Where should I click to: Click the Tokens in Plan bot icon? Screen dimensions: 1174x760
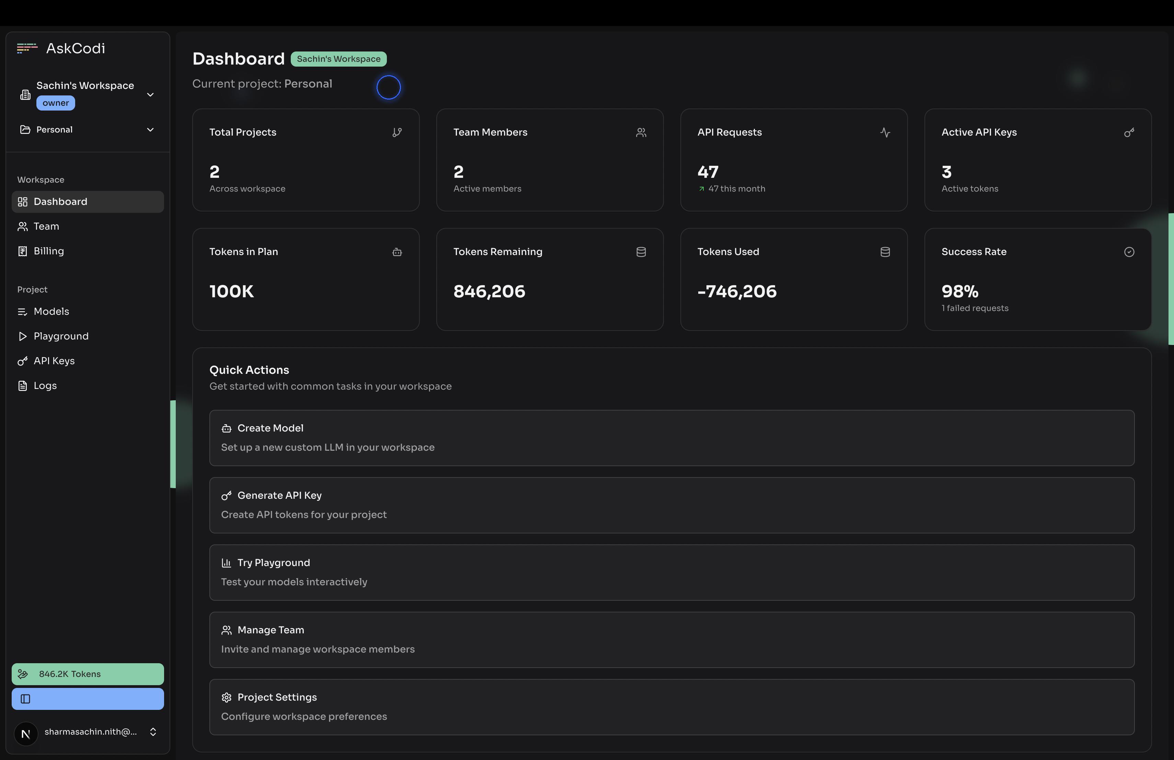coord(397,252)
